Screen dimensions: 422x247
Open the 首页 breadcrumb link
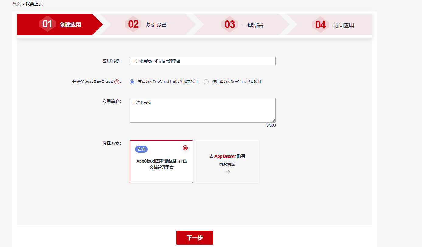(x=16, y=4)
